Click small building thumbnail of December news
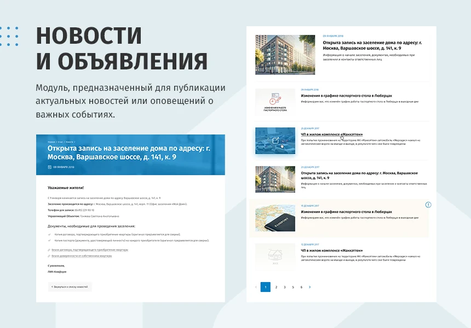Viewport: 471px width, 328px height. coord(275,179)
